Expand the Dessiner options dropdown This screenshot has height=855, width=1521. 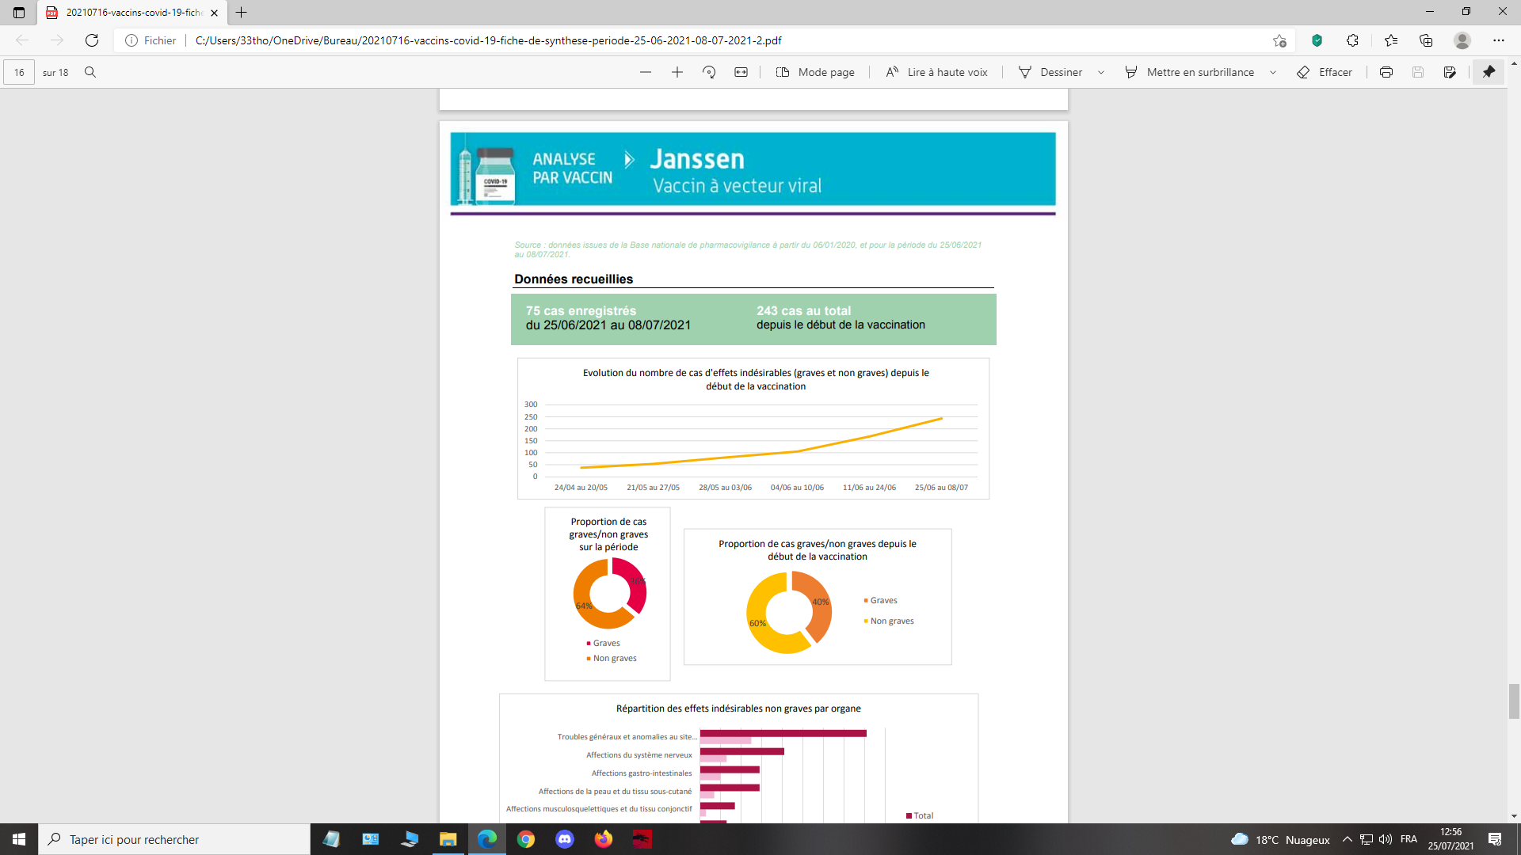1101,72
